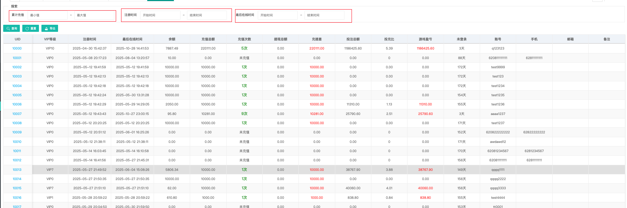Click balance value 7887.49
The width and height of the screenshot is (627, 208).
tap(172, 48)
